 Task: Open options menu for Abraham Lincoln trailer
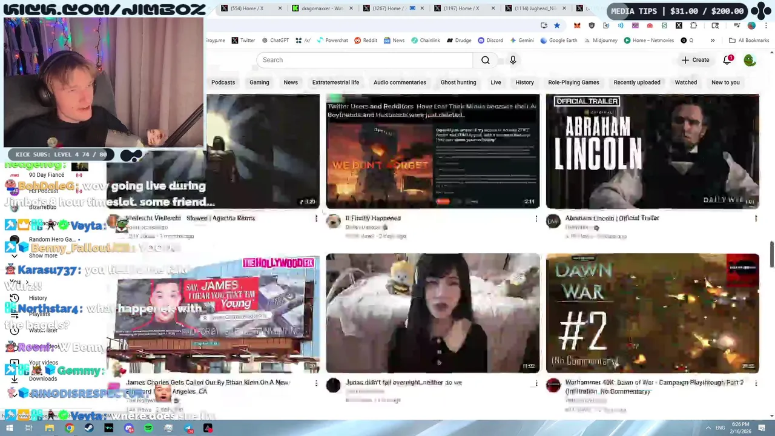coord(756,218)
